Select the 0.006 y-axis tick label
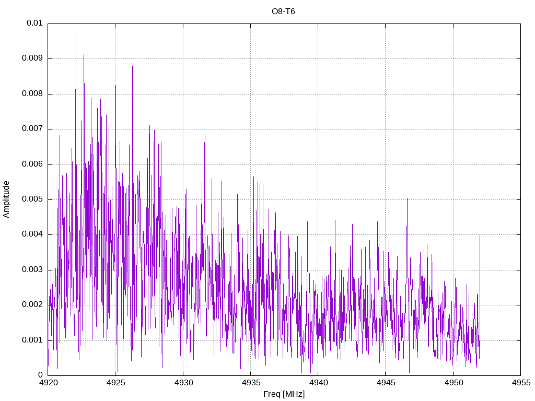The height and width of the screenshot is (401, 535). pos(32,164)
